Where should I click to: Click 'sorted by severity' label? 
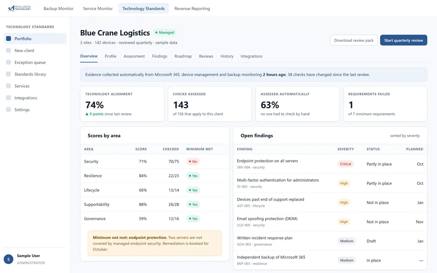pos(405,136)
